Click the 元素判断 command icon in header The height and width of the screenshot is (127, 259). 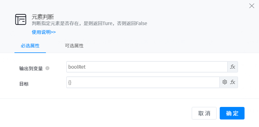coord(21,19)
